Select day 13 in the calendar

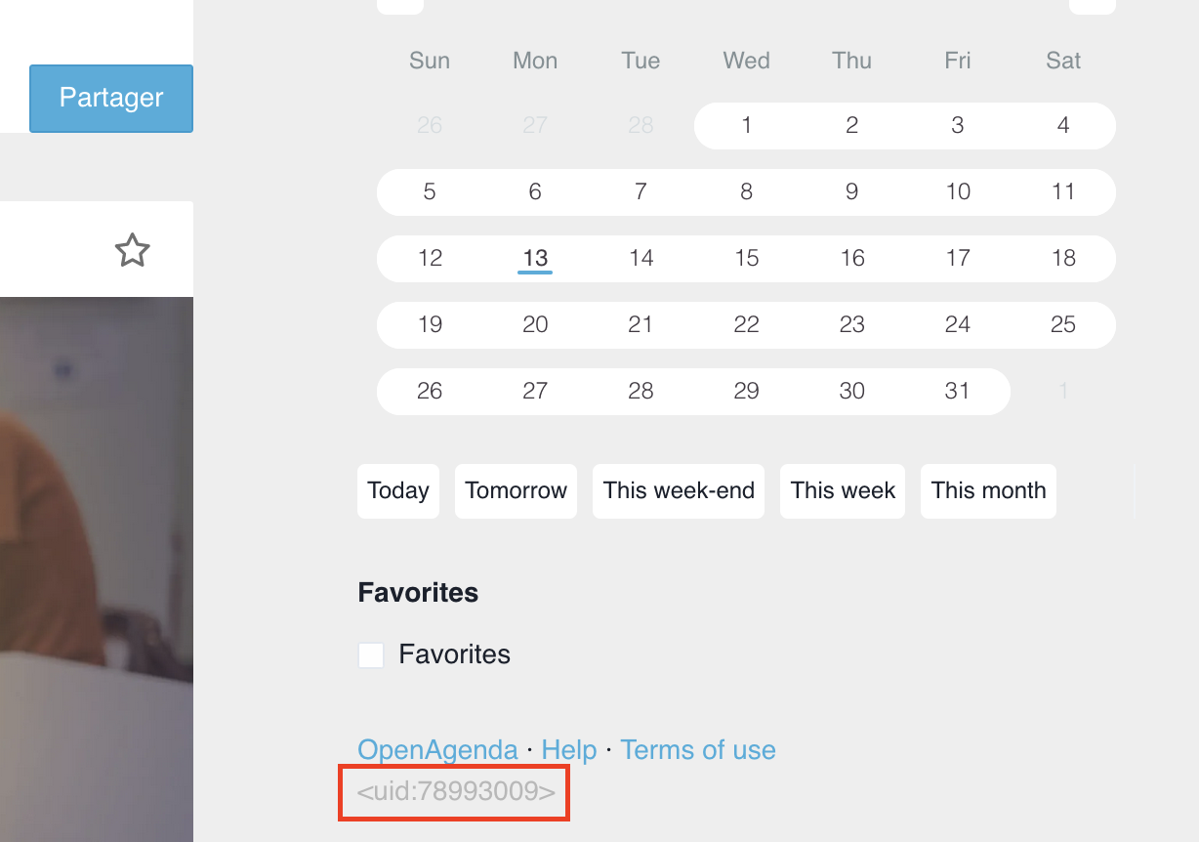pyautogui.click(x=535, y=258)
